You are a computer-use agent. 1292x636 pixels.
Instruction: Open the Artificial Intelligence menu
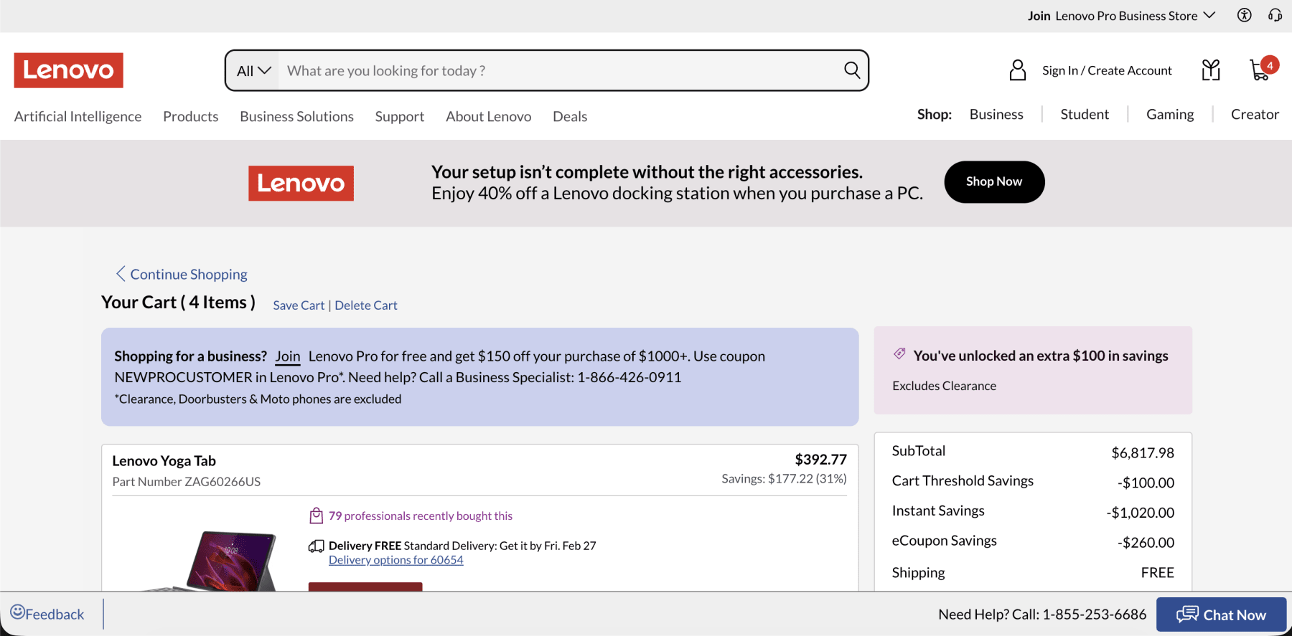[78, 116]
